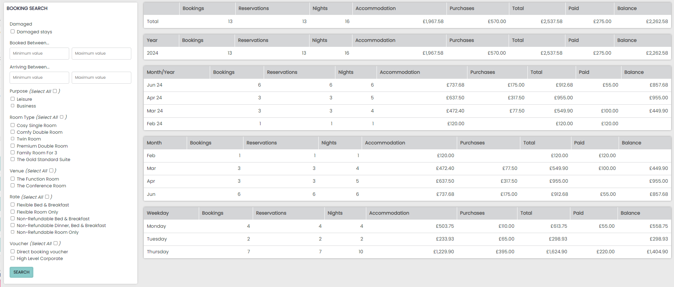Click the Search button
Image resolution: width=674 pixels, height=287 pixels.
tap(21, 272)
